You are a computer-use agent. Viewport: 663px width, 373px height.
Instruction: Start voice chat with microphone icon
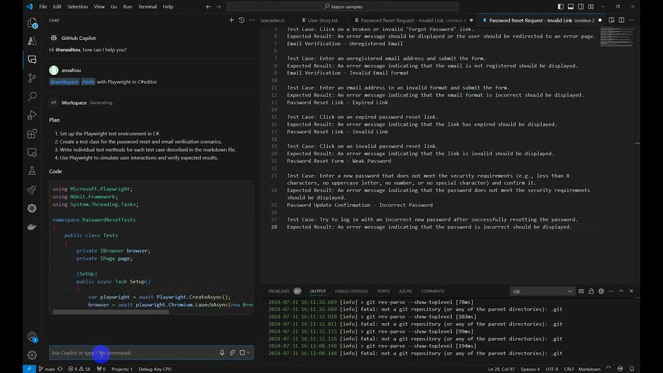pyautogui.click(x=222, y=353)
